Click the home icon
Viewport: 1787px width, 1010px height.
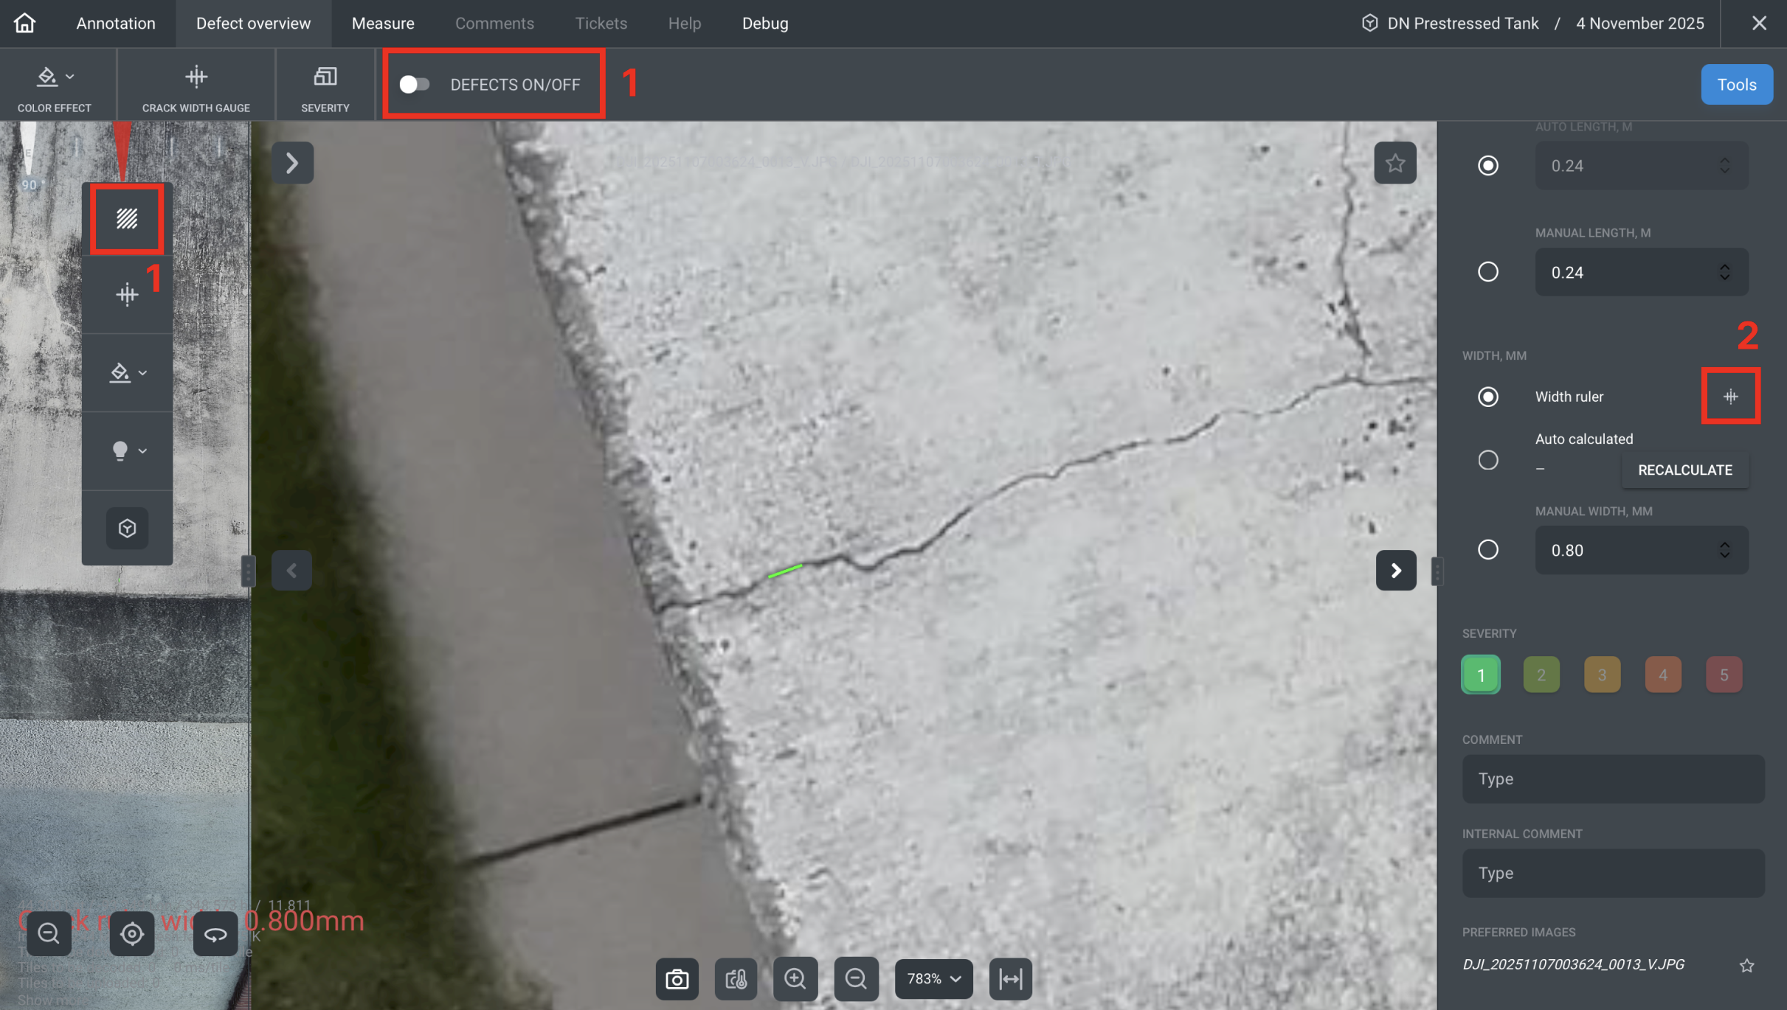click(24, 23)
